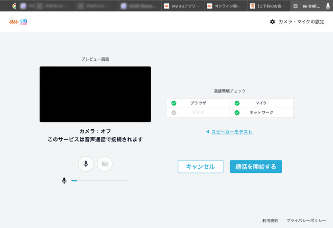
Task: Open the スピーカーをテスト link
Action: [232, 132]
